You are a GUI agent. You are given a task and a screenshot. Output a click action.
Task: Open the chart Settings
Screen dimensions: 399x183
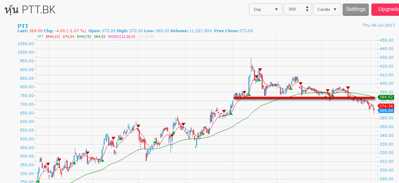[356, 9]
